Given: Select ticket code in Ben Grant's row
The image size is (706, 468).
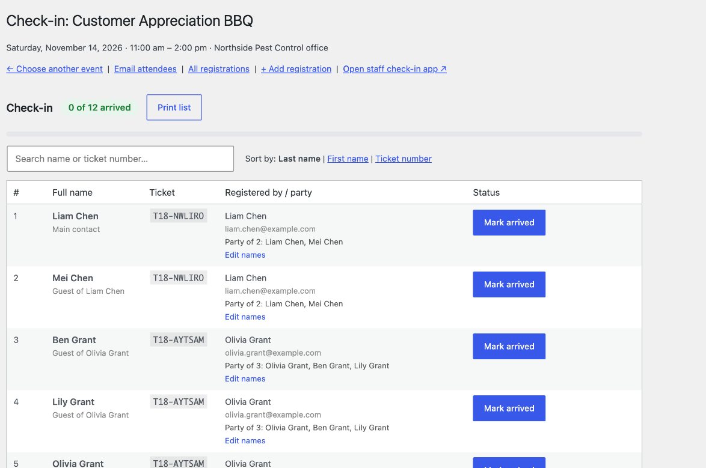Looking at the screenshot, I should (x=178, y=340).
